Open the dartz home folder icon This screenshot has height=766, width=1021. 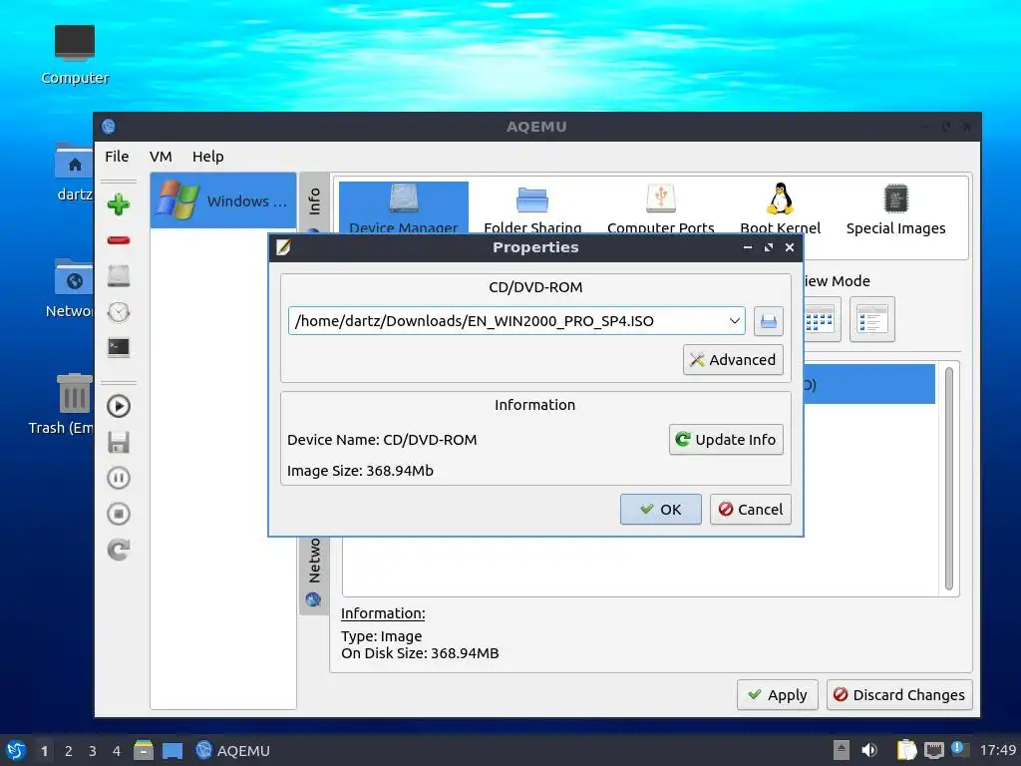coord(74,172)
